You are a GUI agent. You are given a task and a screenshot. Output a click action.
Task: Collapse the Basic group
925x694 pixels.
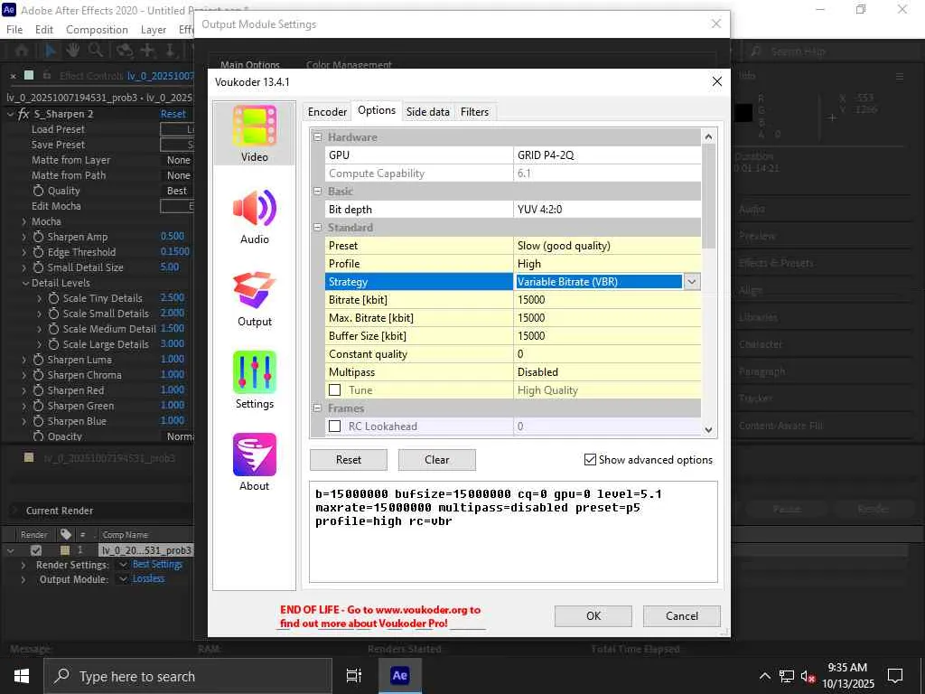click(x=317, y=192)
